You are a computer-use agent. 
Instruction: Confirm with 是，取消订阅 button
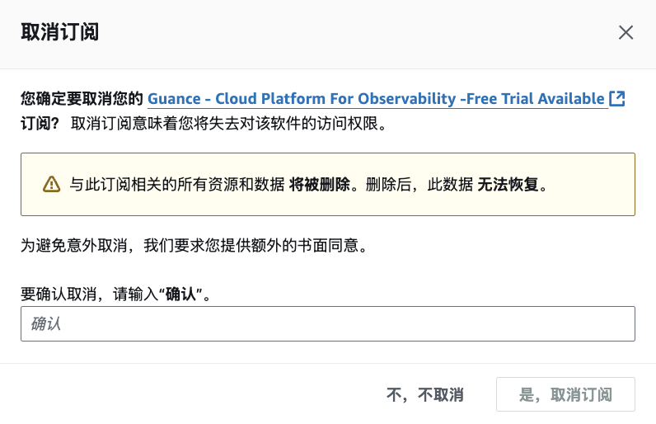tap(565, 394)
